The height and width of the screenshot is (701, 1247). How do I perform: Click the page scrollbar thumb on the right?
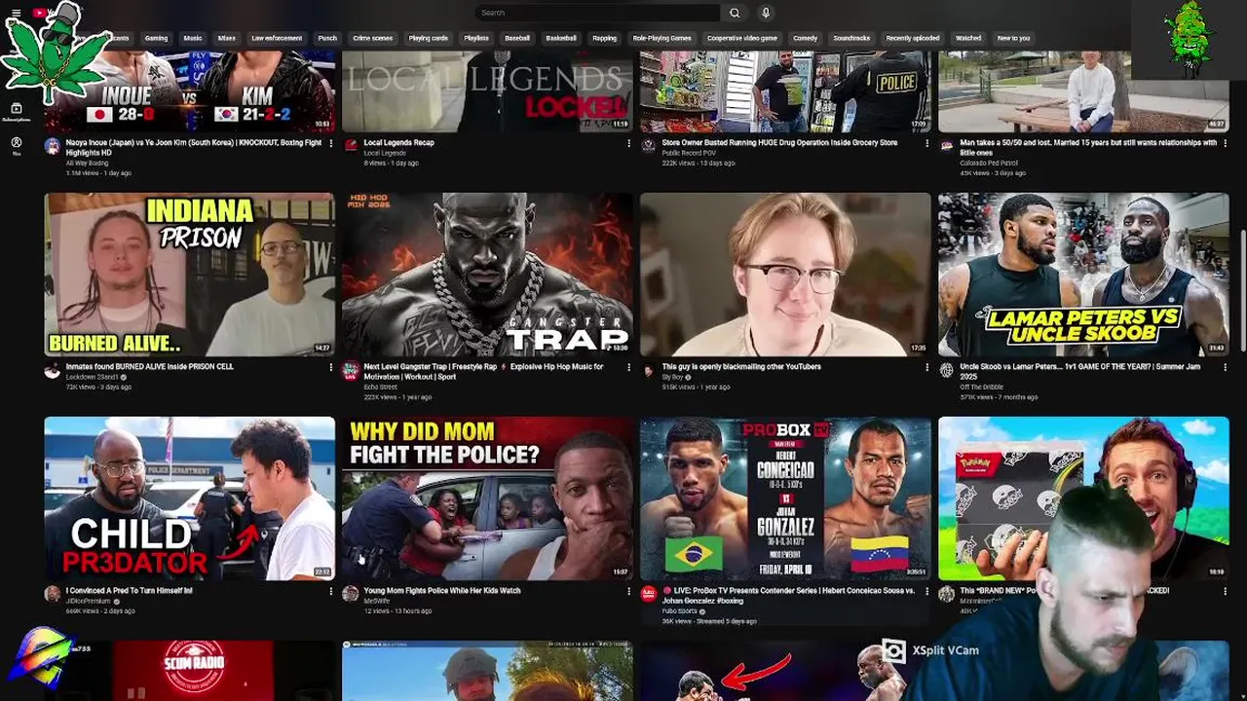(x=1243, y=290)
